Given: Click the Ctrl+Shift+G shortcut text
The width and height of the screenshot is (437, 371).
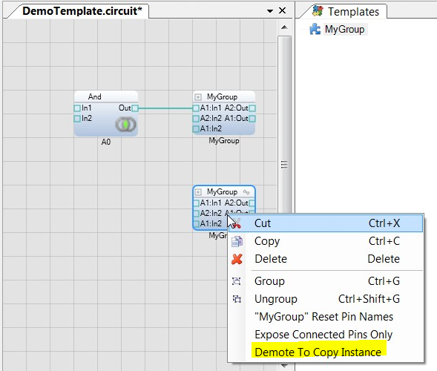Looking at the screenshot, I should coord(369,299).
